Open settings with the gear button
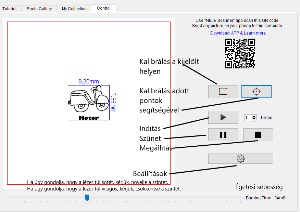This screenshot has width=300, height=212. (x=240, y=159)
